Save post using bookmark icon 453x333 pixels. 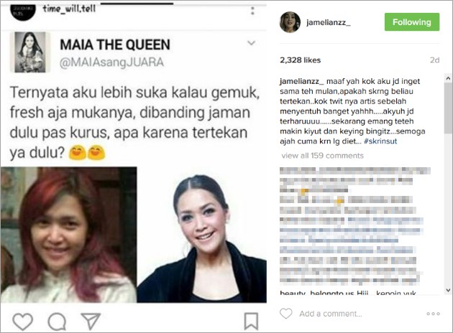pyautogui.click(x=251, y=322)
